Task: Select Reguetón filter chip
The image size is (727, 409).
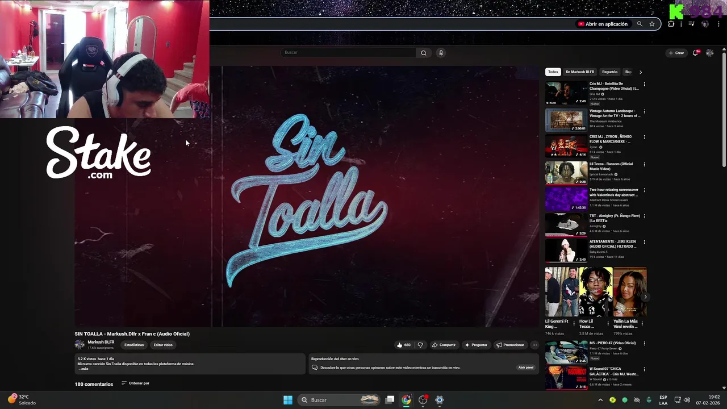Action: click(609, 72)
